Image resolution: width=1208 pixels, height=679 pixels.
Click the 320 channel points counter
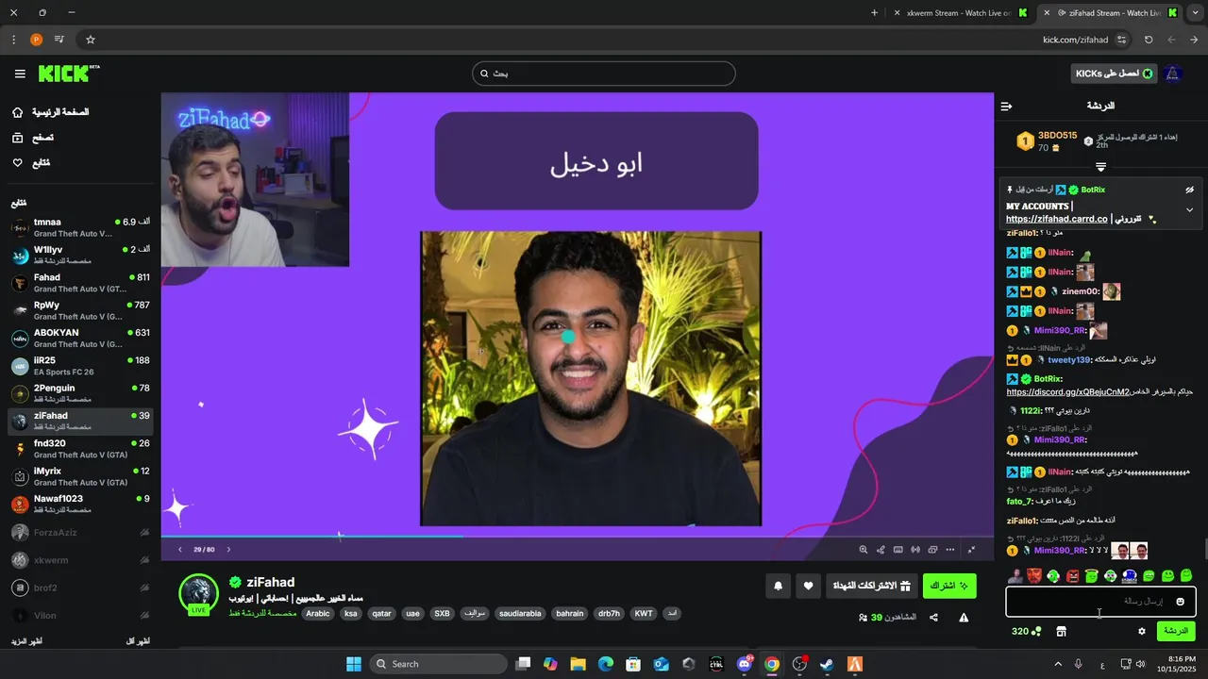pos(1027,631)
